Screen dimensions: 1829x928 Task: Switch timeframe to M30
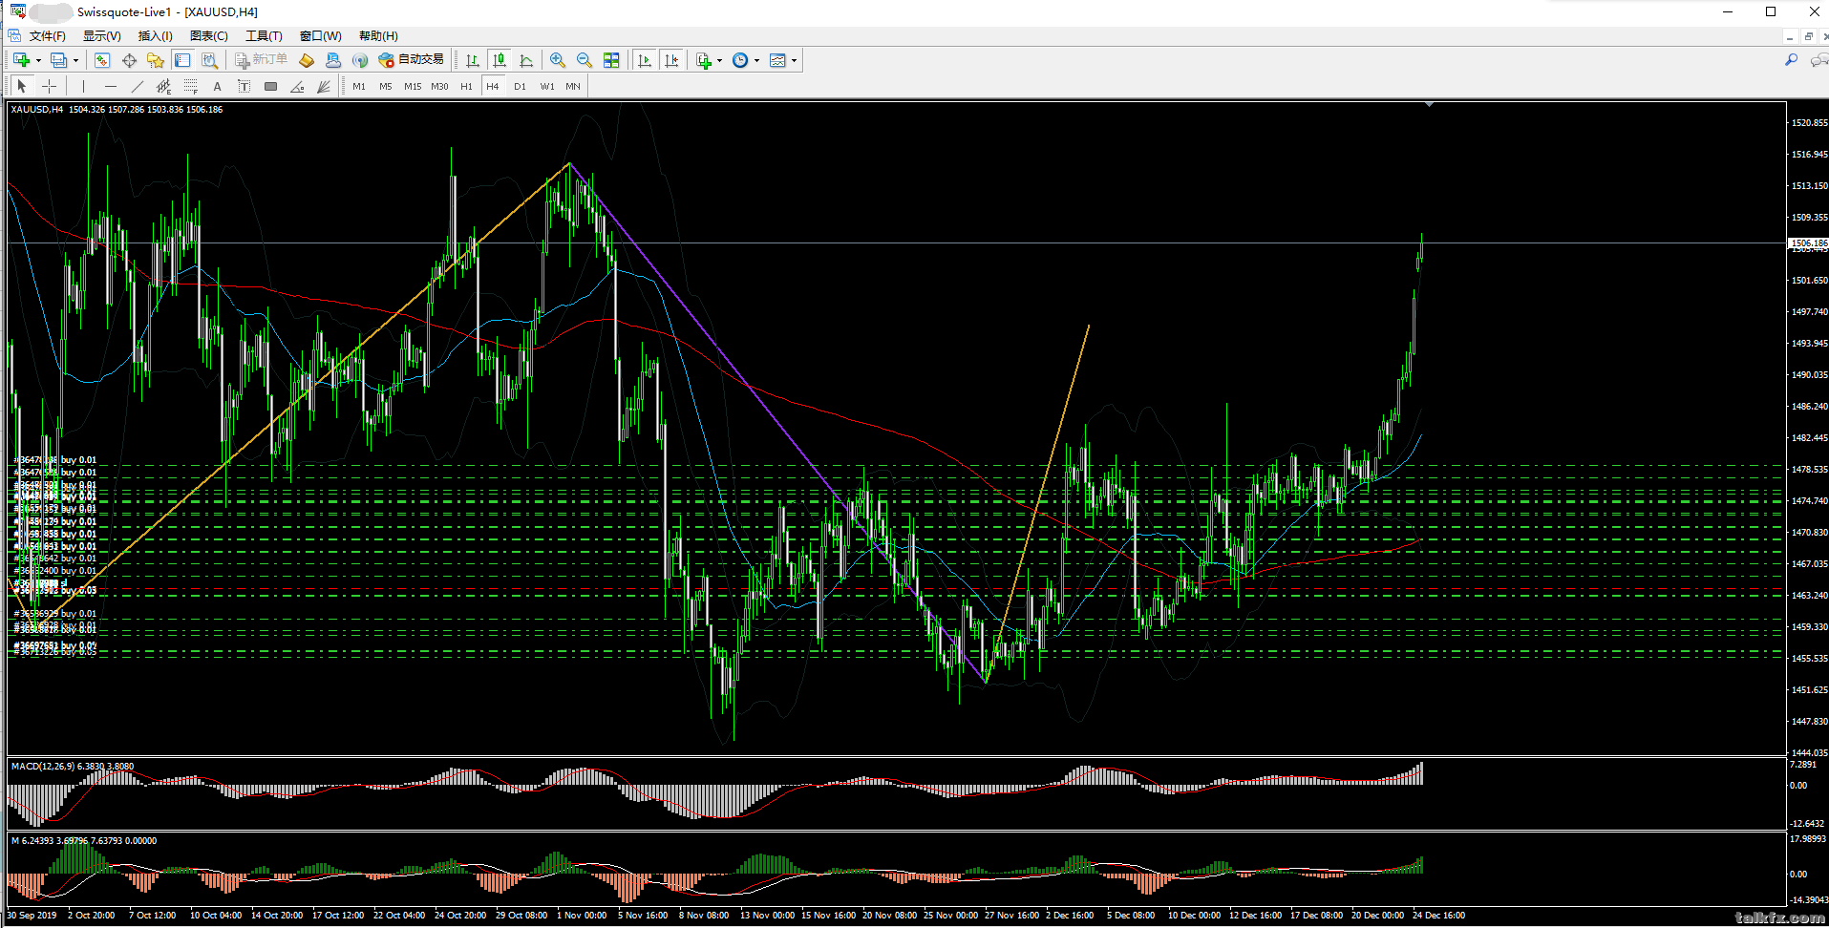[x=439, y=86]
